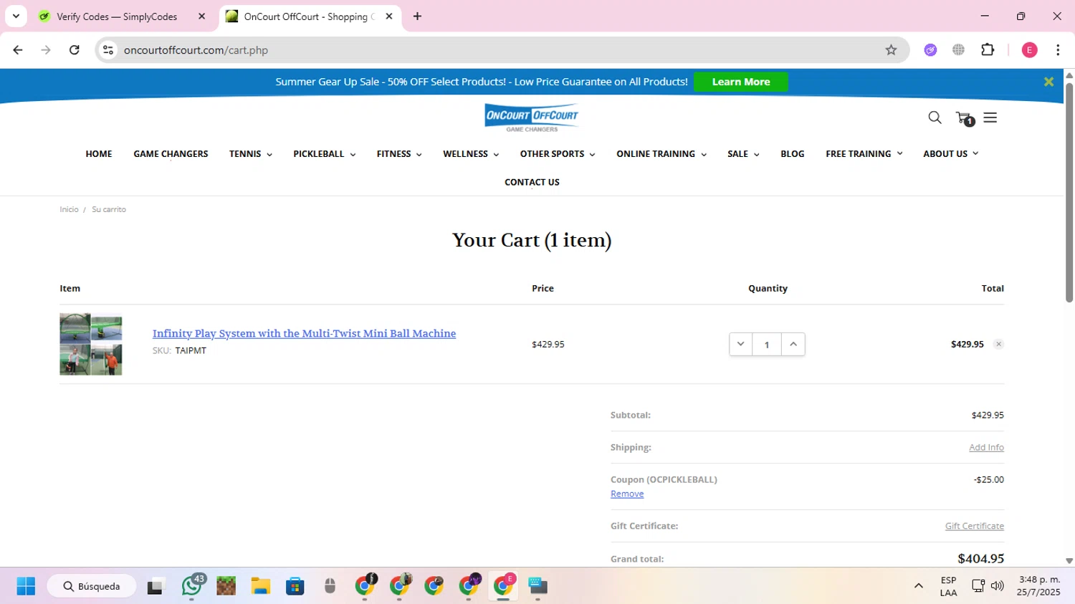The height and width of the screenshot is (604, 1075).
Task: Go to HOME in navigation
Action: coord(99,154)
